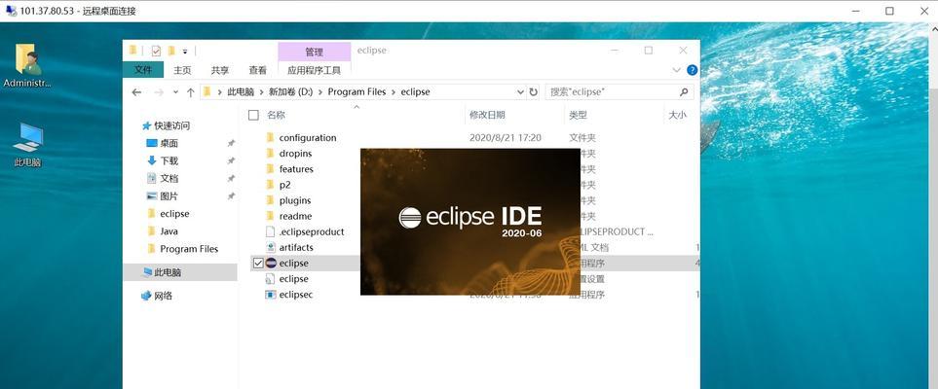Viewport: 938px width, 389px height.
Task: Select the p2 folder icon
Action: point(270,185)
